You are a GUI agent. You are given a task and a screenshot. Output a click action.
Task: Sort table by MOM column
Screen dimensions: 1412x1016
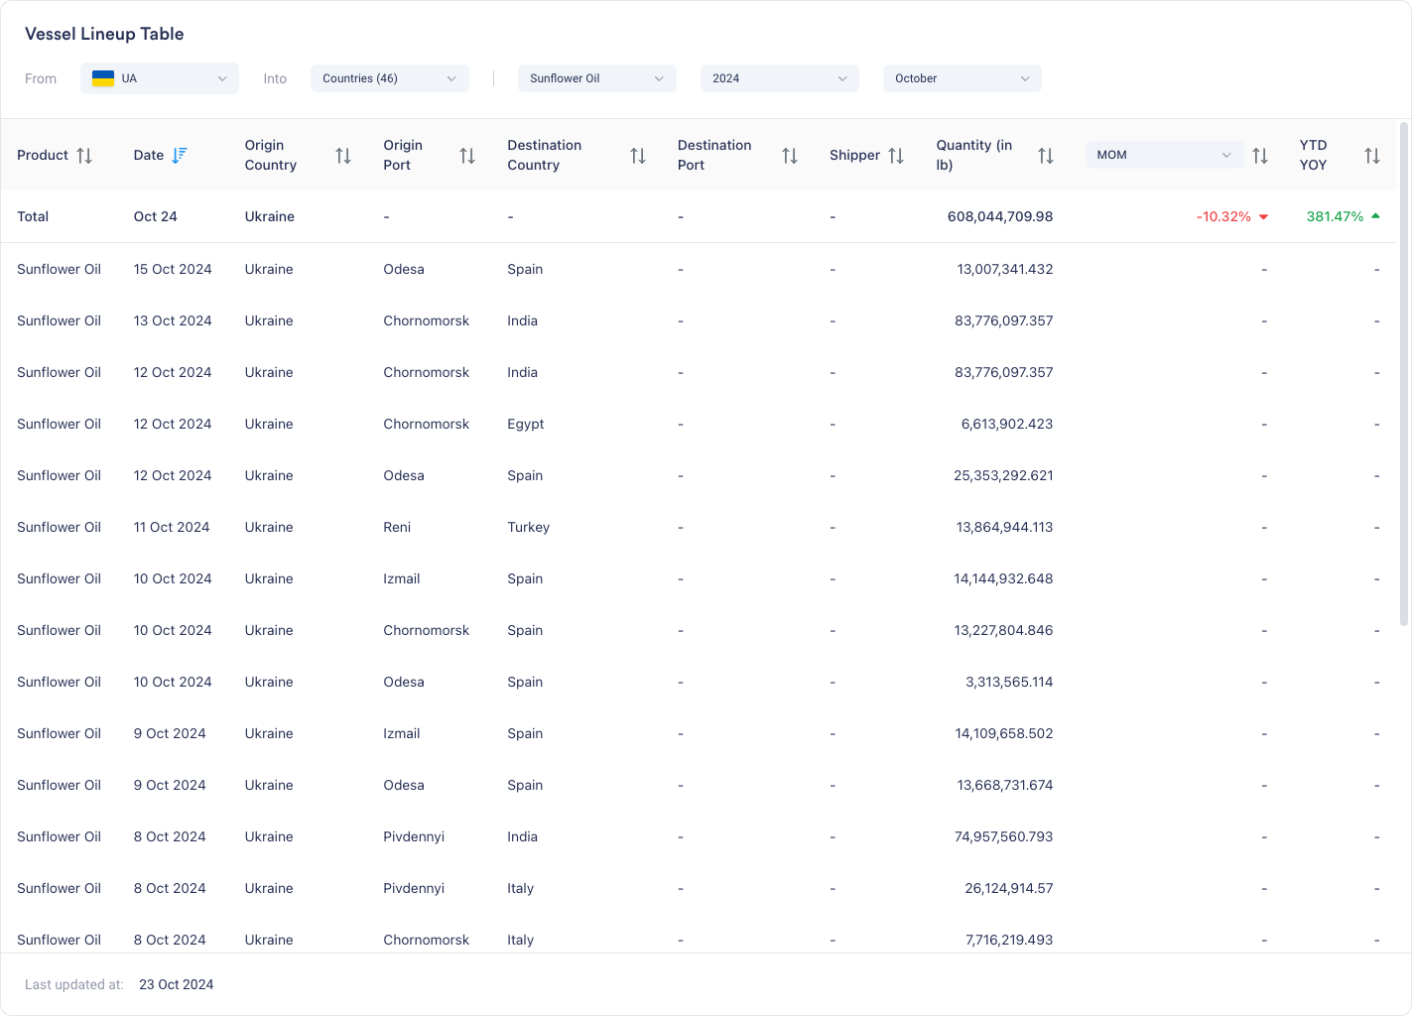[x=1260, y=156]
